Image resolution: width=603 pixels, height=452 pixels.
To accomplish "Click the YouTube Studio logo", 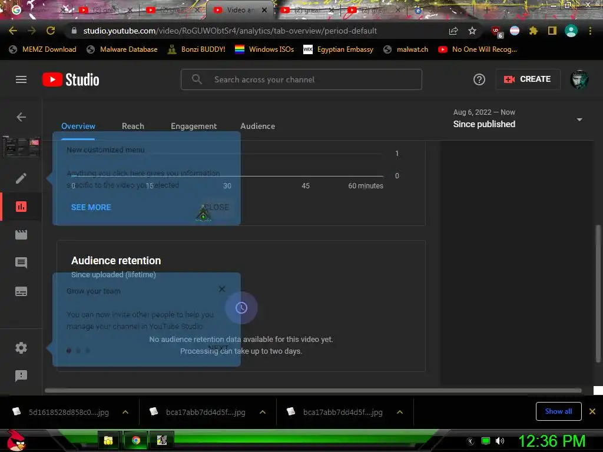I will click(x=71, y=79).
